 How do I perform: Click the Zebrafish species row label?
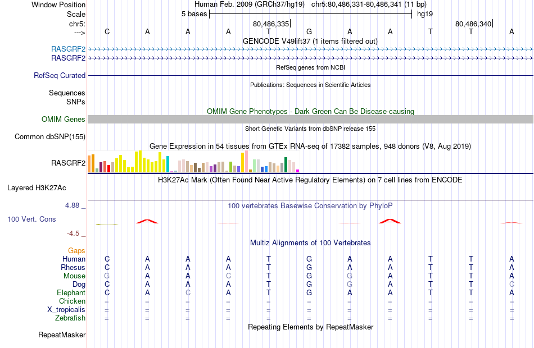[x=70, y=318]
